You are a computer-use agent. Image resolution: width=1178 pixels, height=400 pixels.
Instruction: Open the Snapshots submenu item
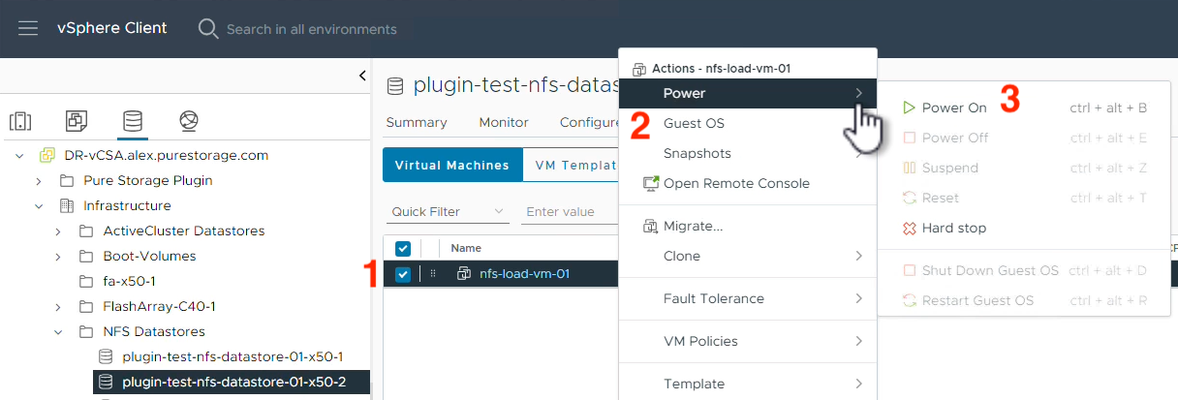click(697, 153)
